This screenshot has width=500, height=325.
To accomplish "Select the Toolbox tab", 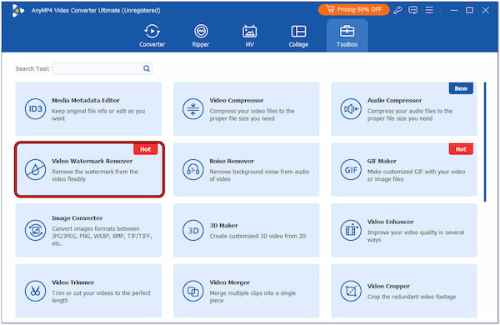I will click(347, 36).
